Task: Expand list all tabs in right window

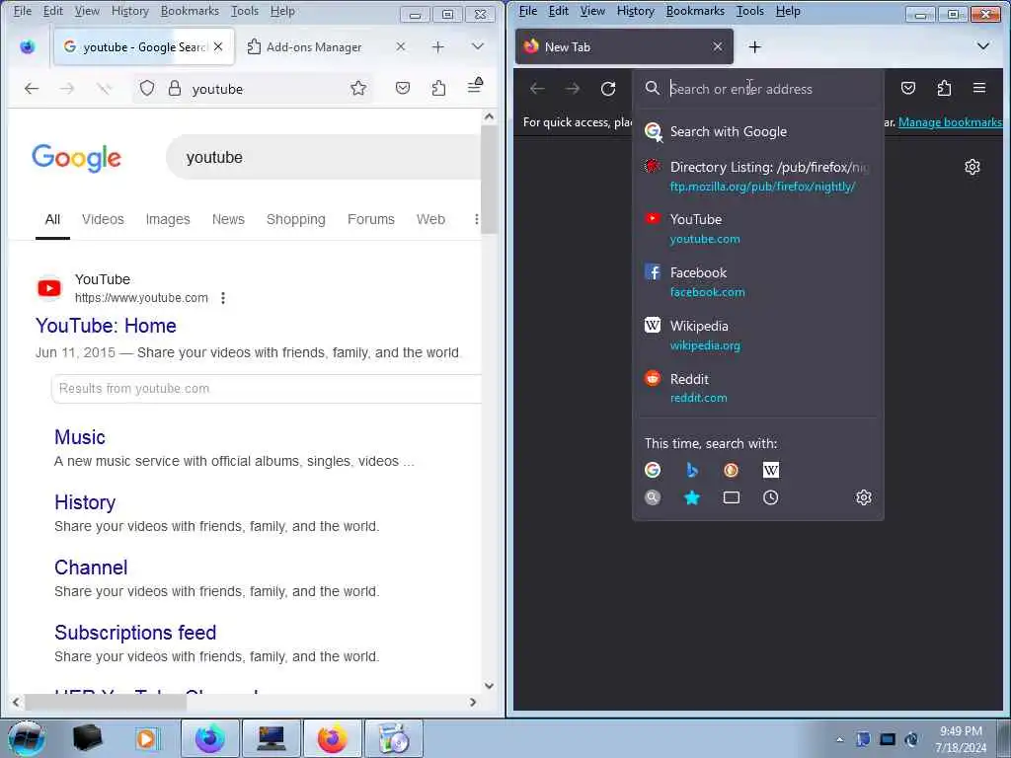Action: [982, 47]
